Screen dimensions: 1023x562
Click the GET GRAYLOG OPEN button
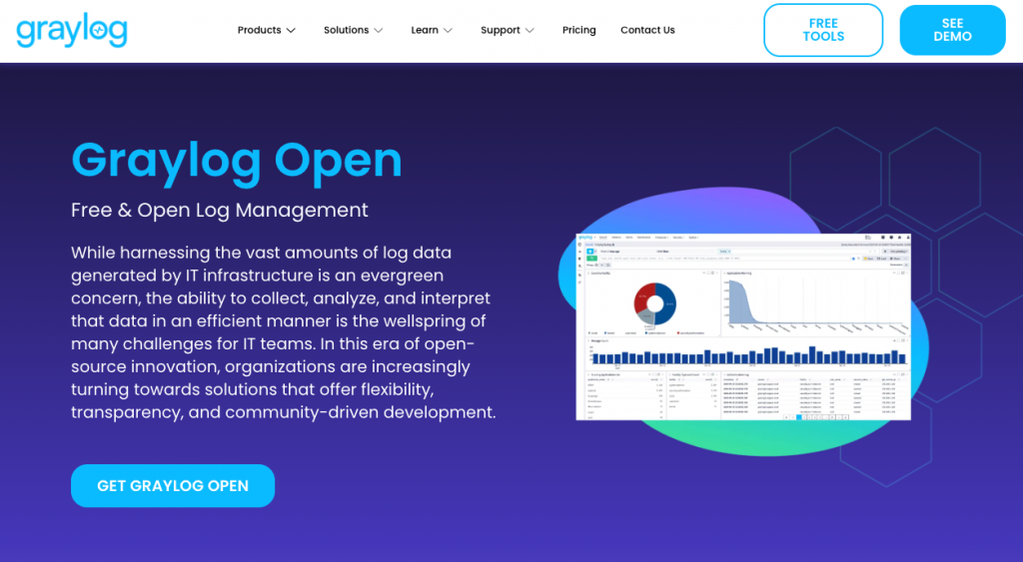[173, 486]
